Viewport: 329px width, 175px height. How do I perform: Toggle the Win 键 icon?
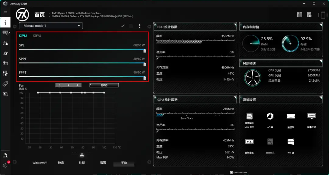[x=291, y=142]
